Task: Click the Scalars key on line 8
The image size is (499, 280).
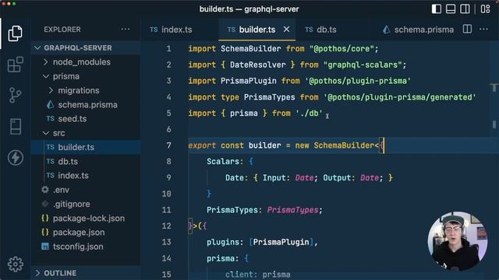Action: (x=223, y=162)
